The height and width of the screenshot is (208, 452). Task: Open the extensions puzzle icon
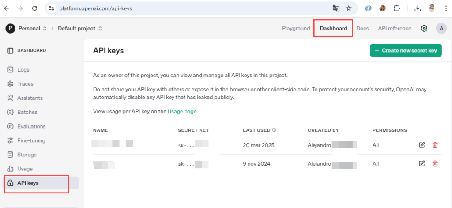tap(397, 8)
